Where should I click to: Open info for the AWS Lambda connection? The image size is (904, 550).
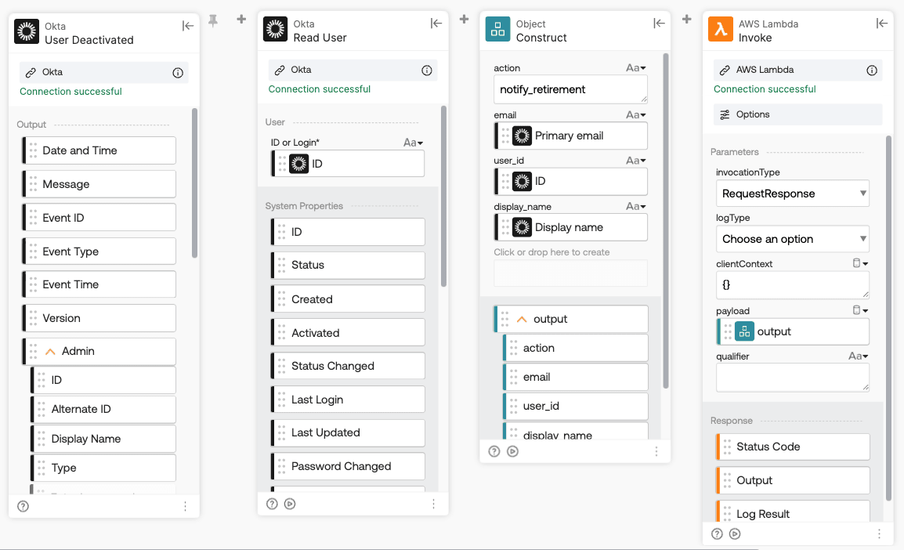[871, 71]
